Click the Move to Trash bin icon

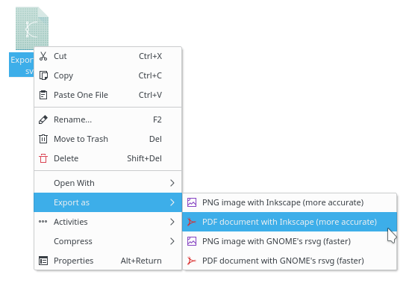(43, 139)
